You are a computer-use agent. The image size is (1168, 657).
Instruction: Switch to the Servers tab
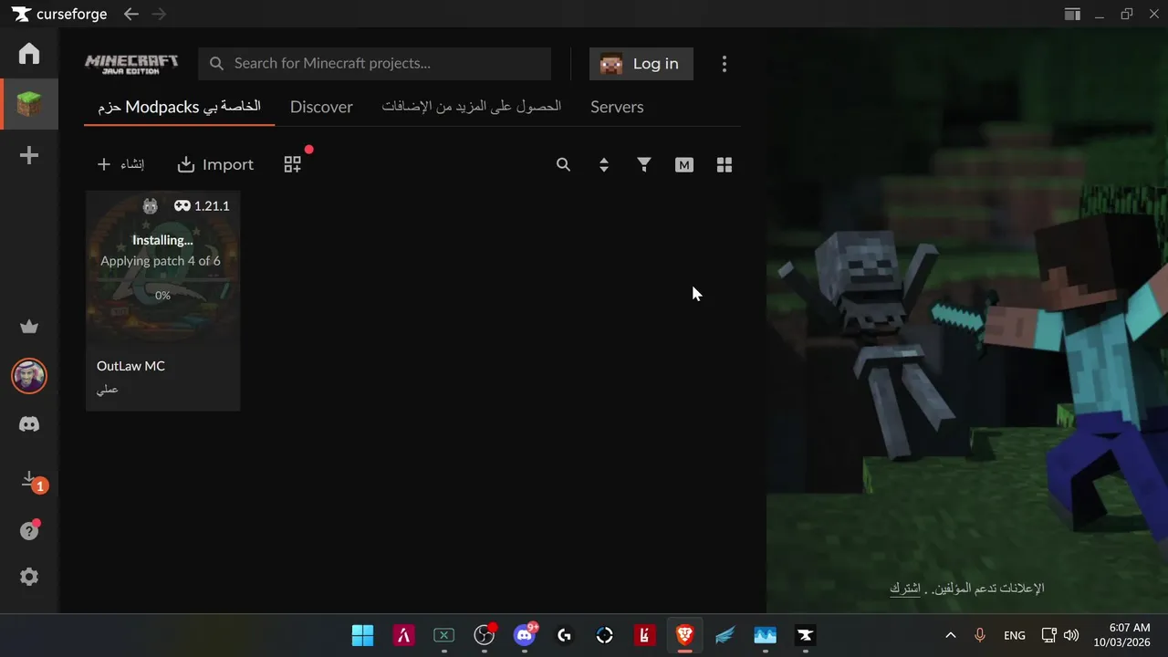(x=617, y=107)
